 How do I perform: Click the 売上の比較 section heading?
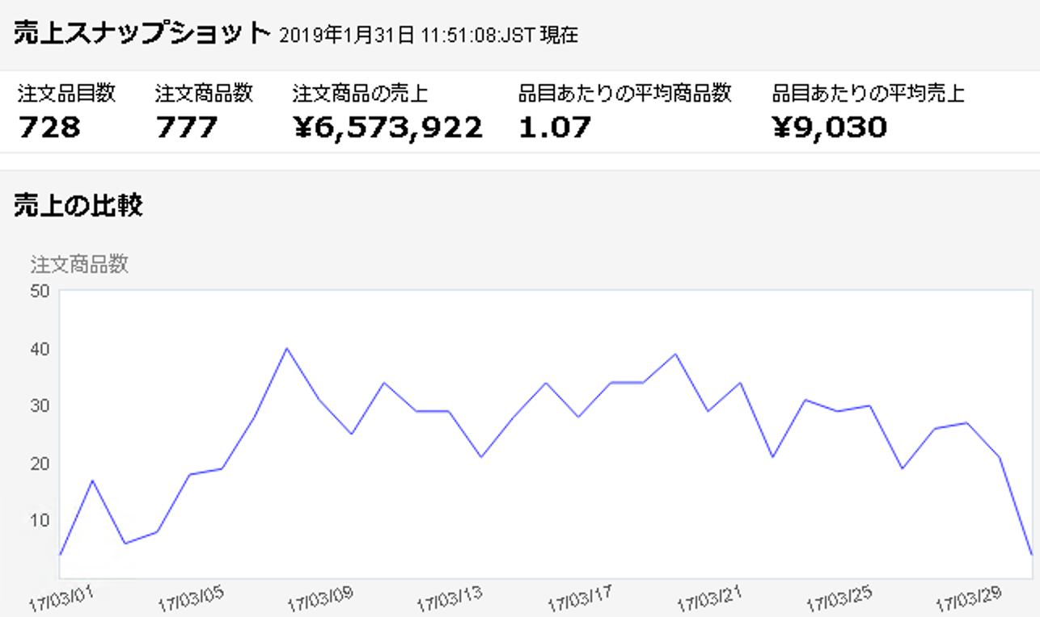(x=78, y=206)
